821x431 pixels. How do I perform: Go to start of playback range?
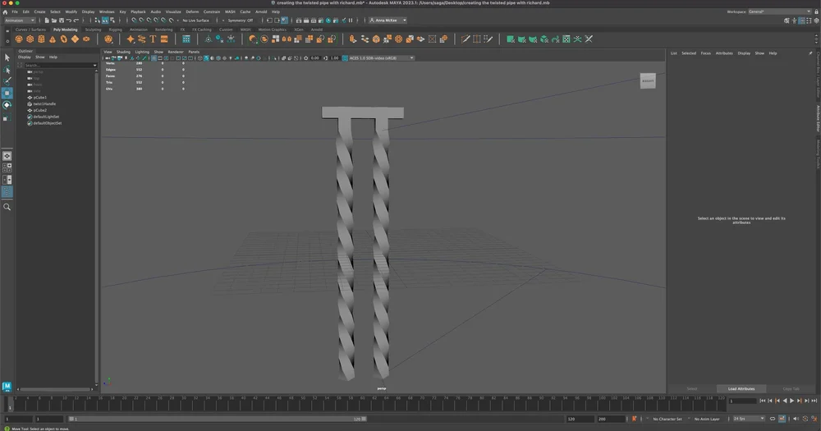tap(763, 401)
